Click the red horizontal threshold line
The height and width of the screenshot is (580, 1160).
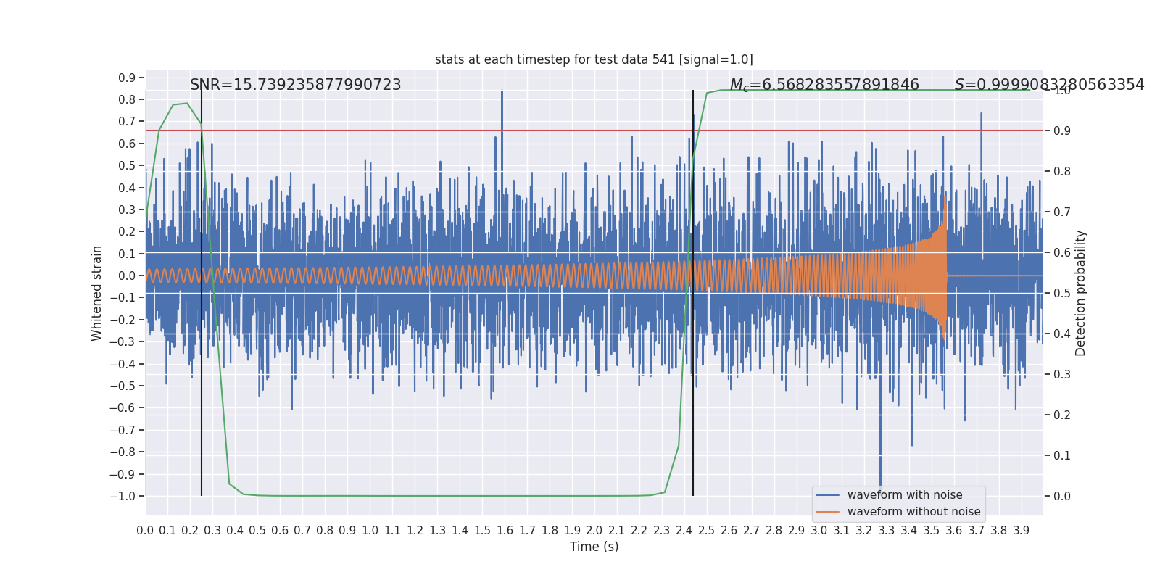pos(435,130)
